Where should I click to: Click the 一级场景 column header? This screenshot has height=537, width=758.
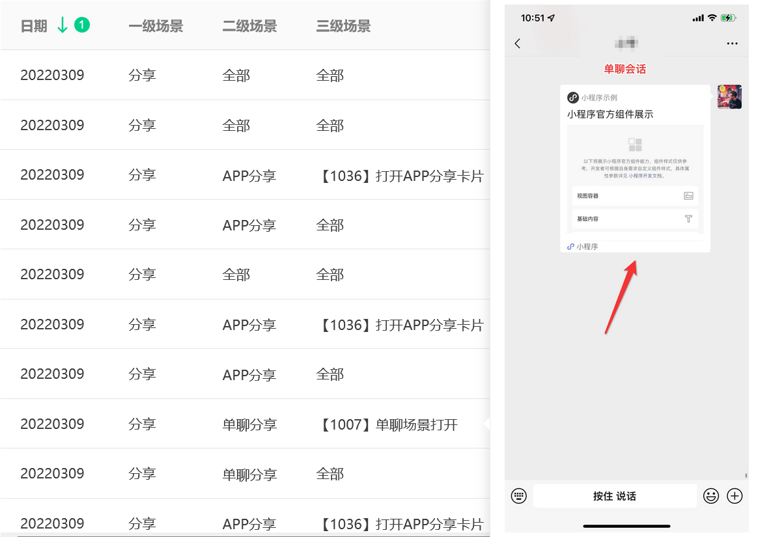pyautogui.click(x=156, y=26)
